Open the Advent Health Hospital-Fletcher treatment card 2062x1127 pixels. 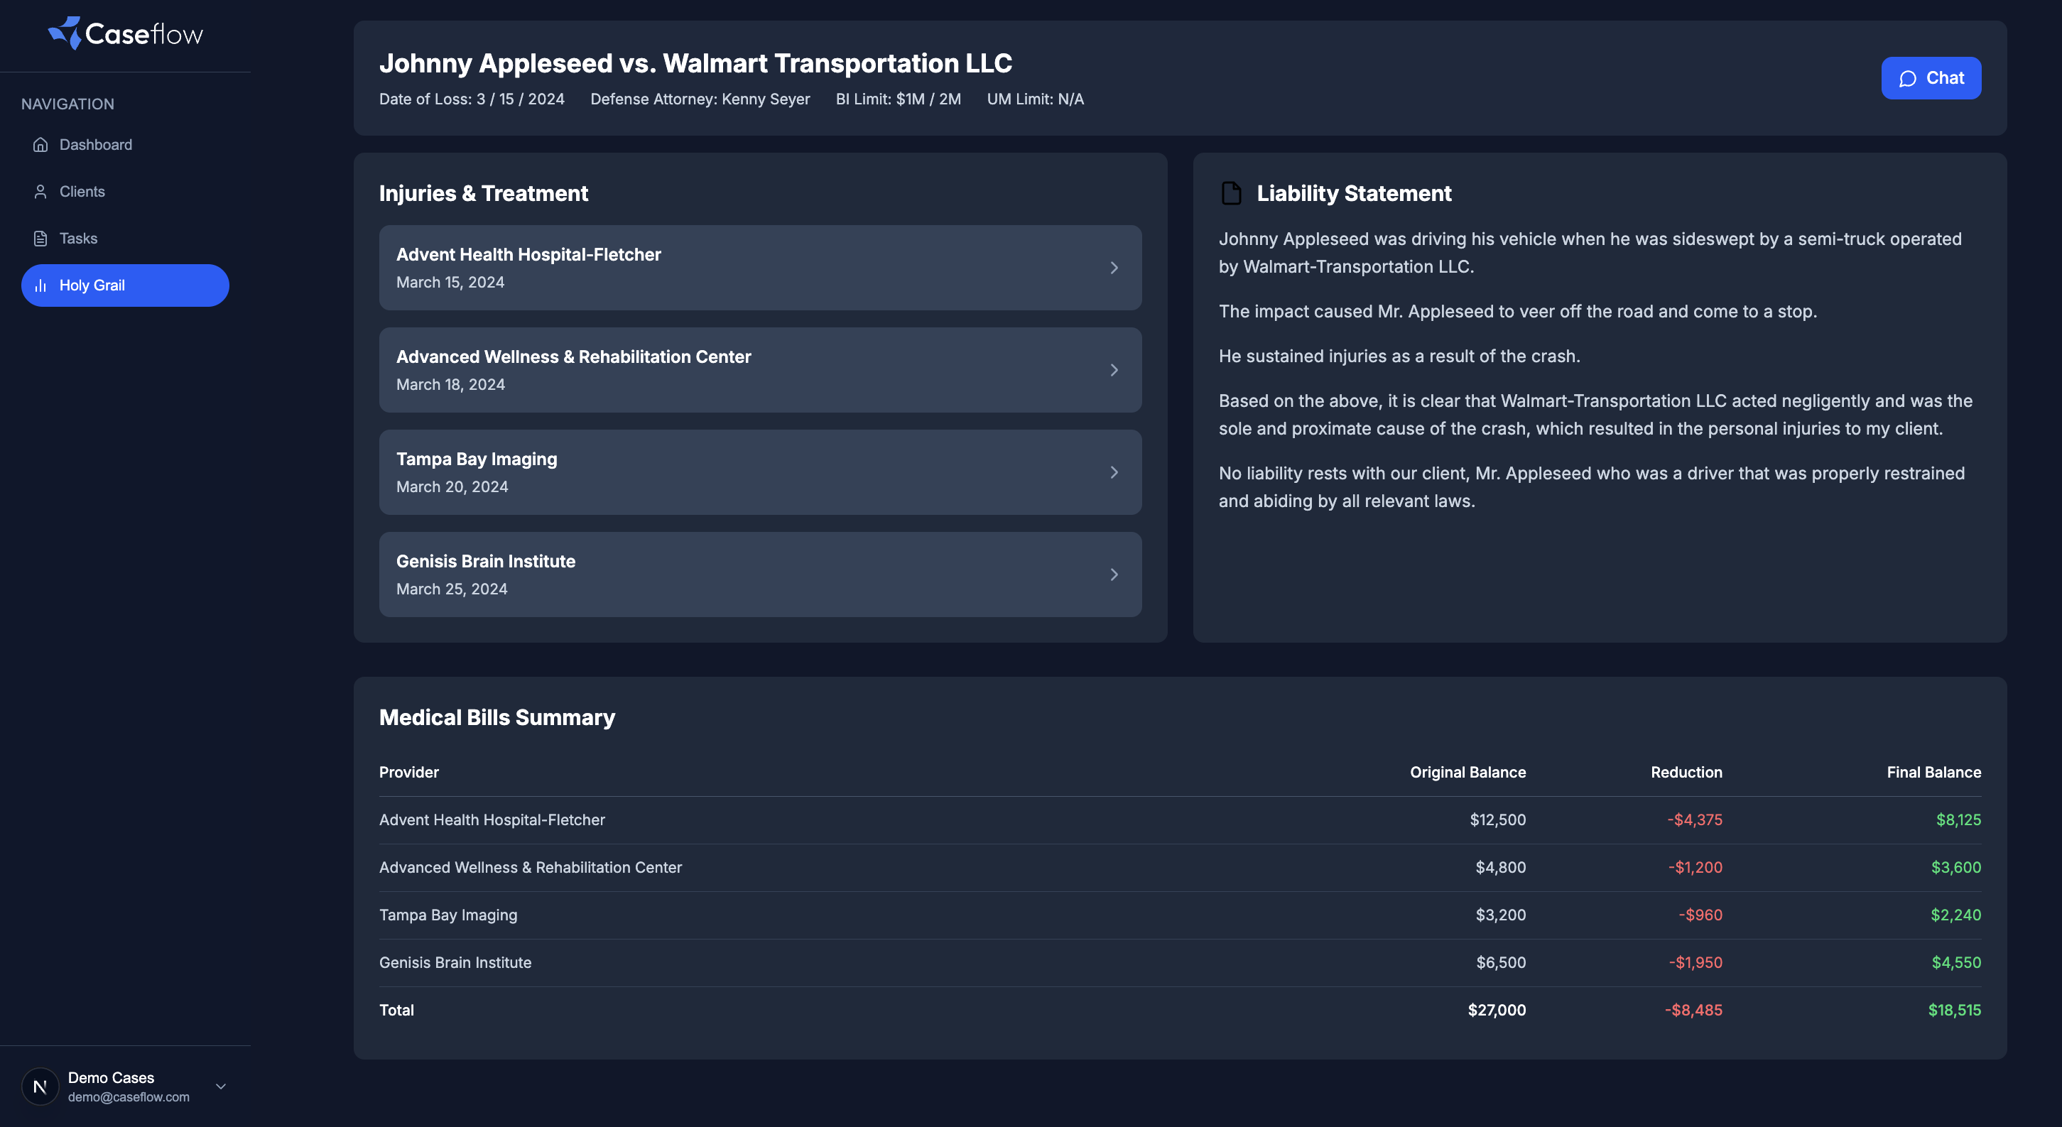click(x=759, y=267)
